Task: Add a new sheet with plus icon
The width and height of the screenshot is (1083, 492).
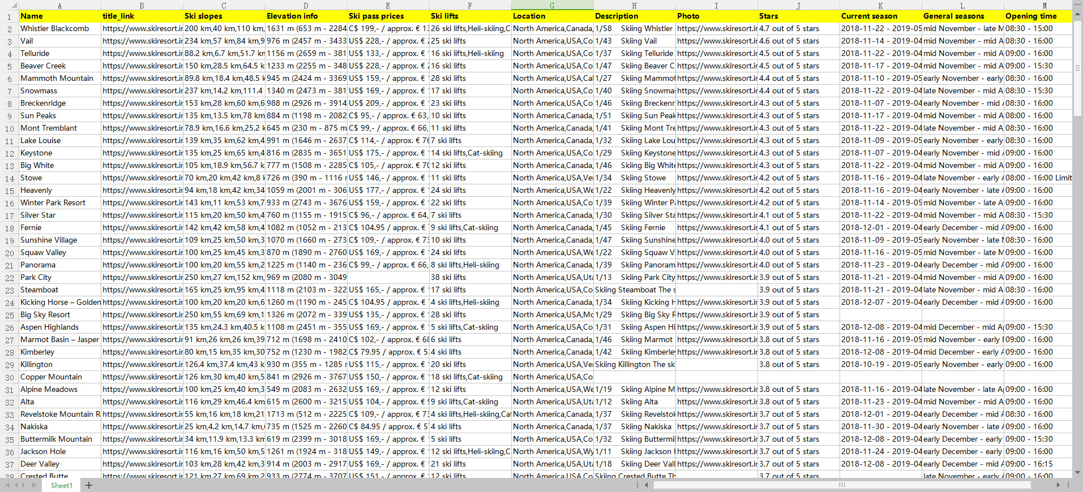Action: coord(89,485)
